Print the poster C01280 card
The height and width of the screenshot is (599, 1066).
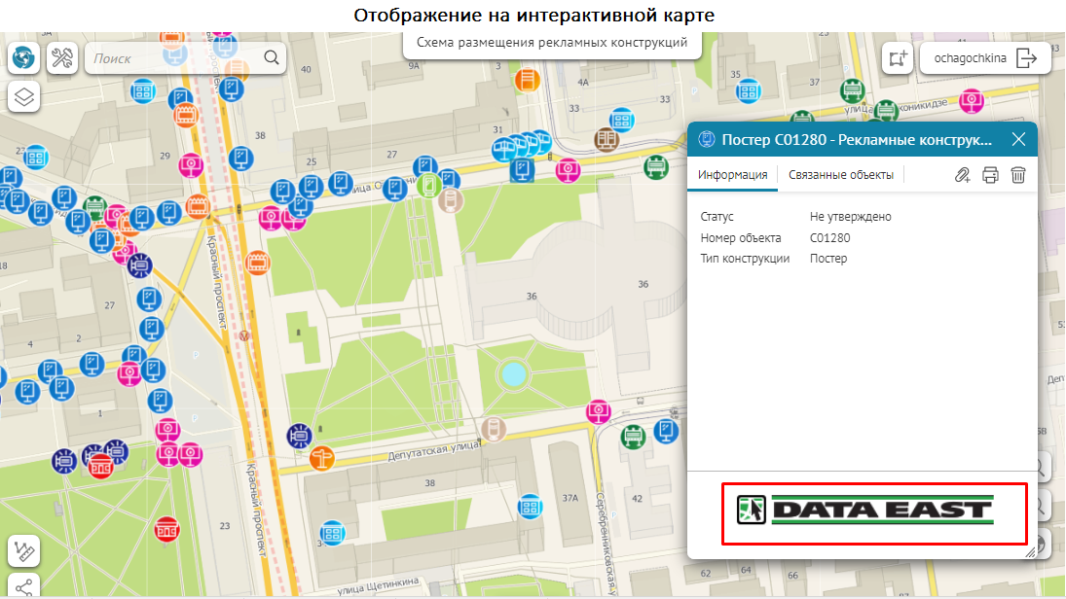tap(990, 175)
